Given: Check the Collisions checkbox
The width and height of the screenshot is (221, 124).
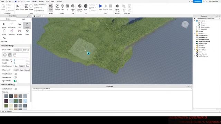Looking at the screenshot, I should (35, 8).
